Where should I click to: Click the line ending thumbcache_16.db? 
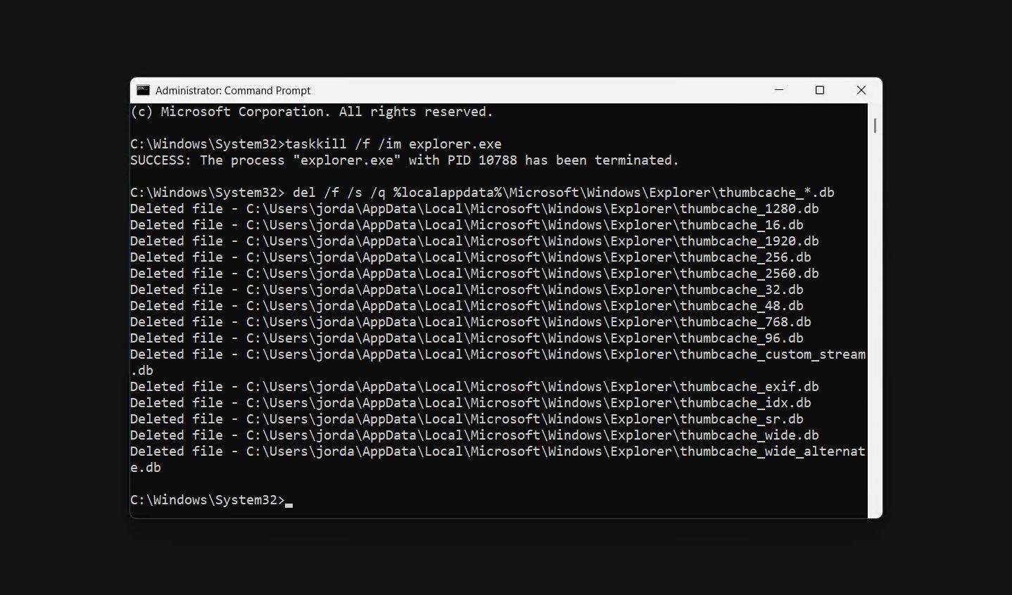(x=467, y=225)
